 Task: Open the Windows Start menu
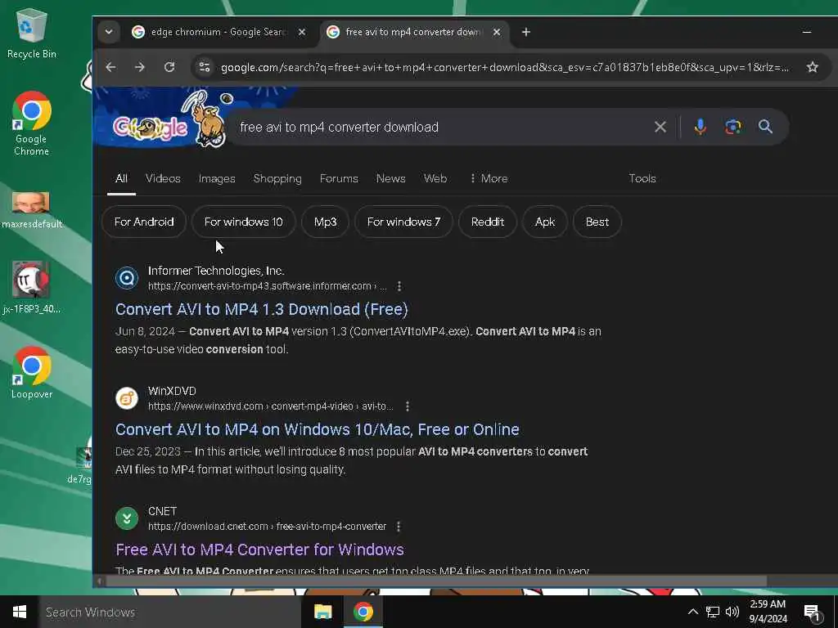(x=20, y=612)
